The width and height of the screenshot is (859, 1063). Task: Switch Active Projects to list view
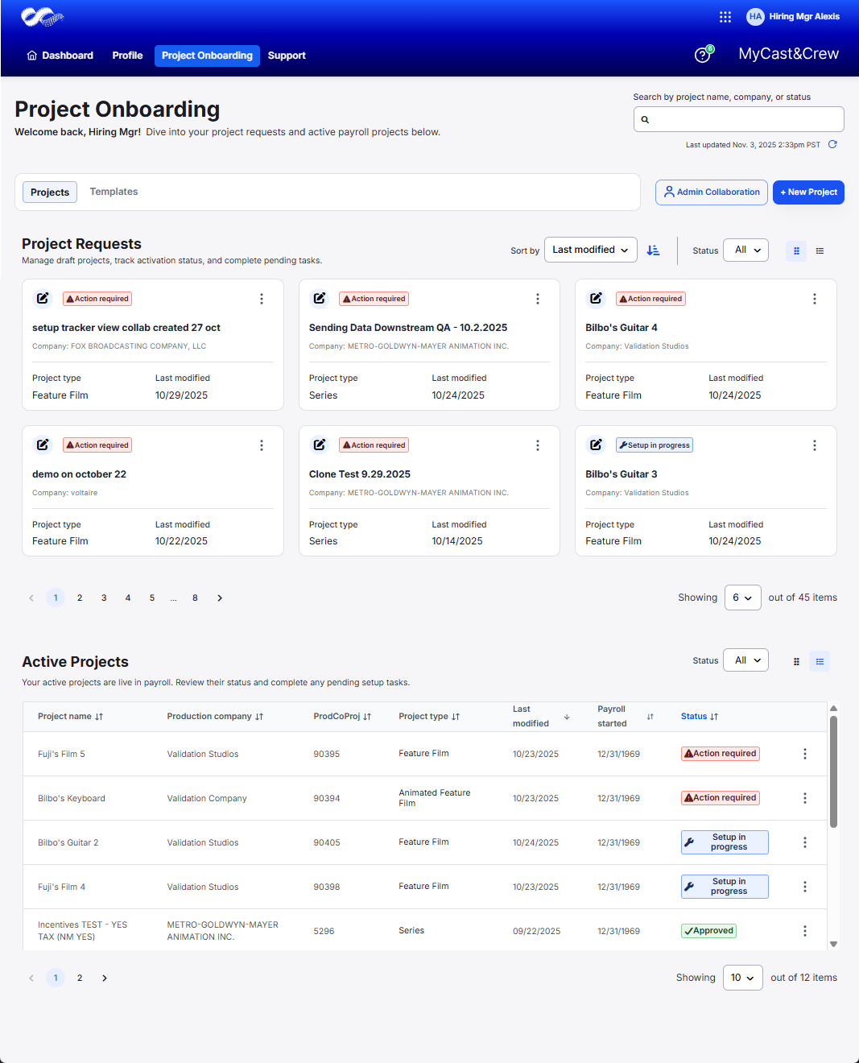(x=820, y=661)
